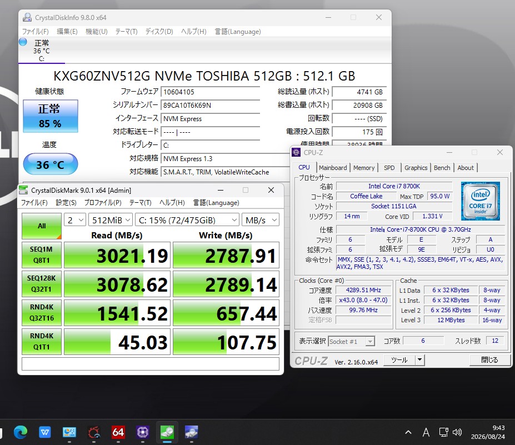Run All benchmarks in CrystalDiskMark
This screenshot has height=445, width=515.
[x=42, y=226]
